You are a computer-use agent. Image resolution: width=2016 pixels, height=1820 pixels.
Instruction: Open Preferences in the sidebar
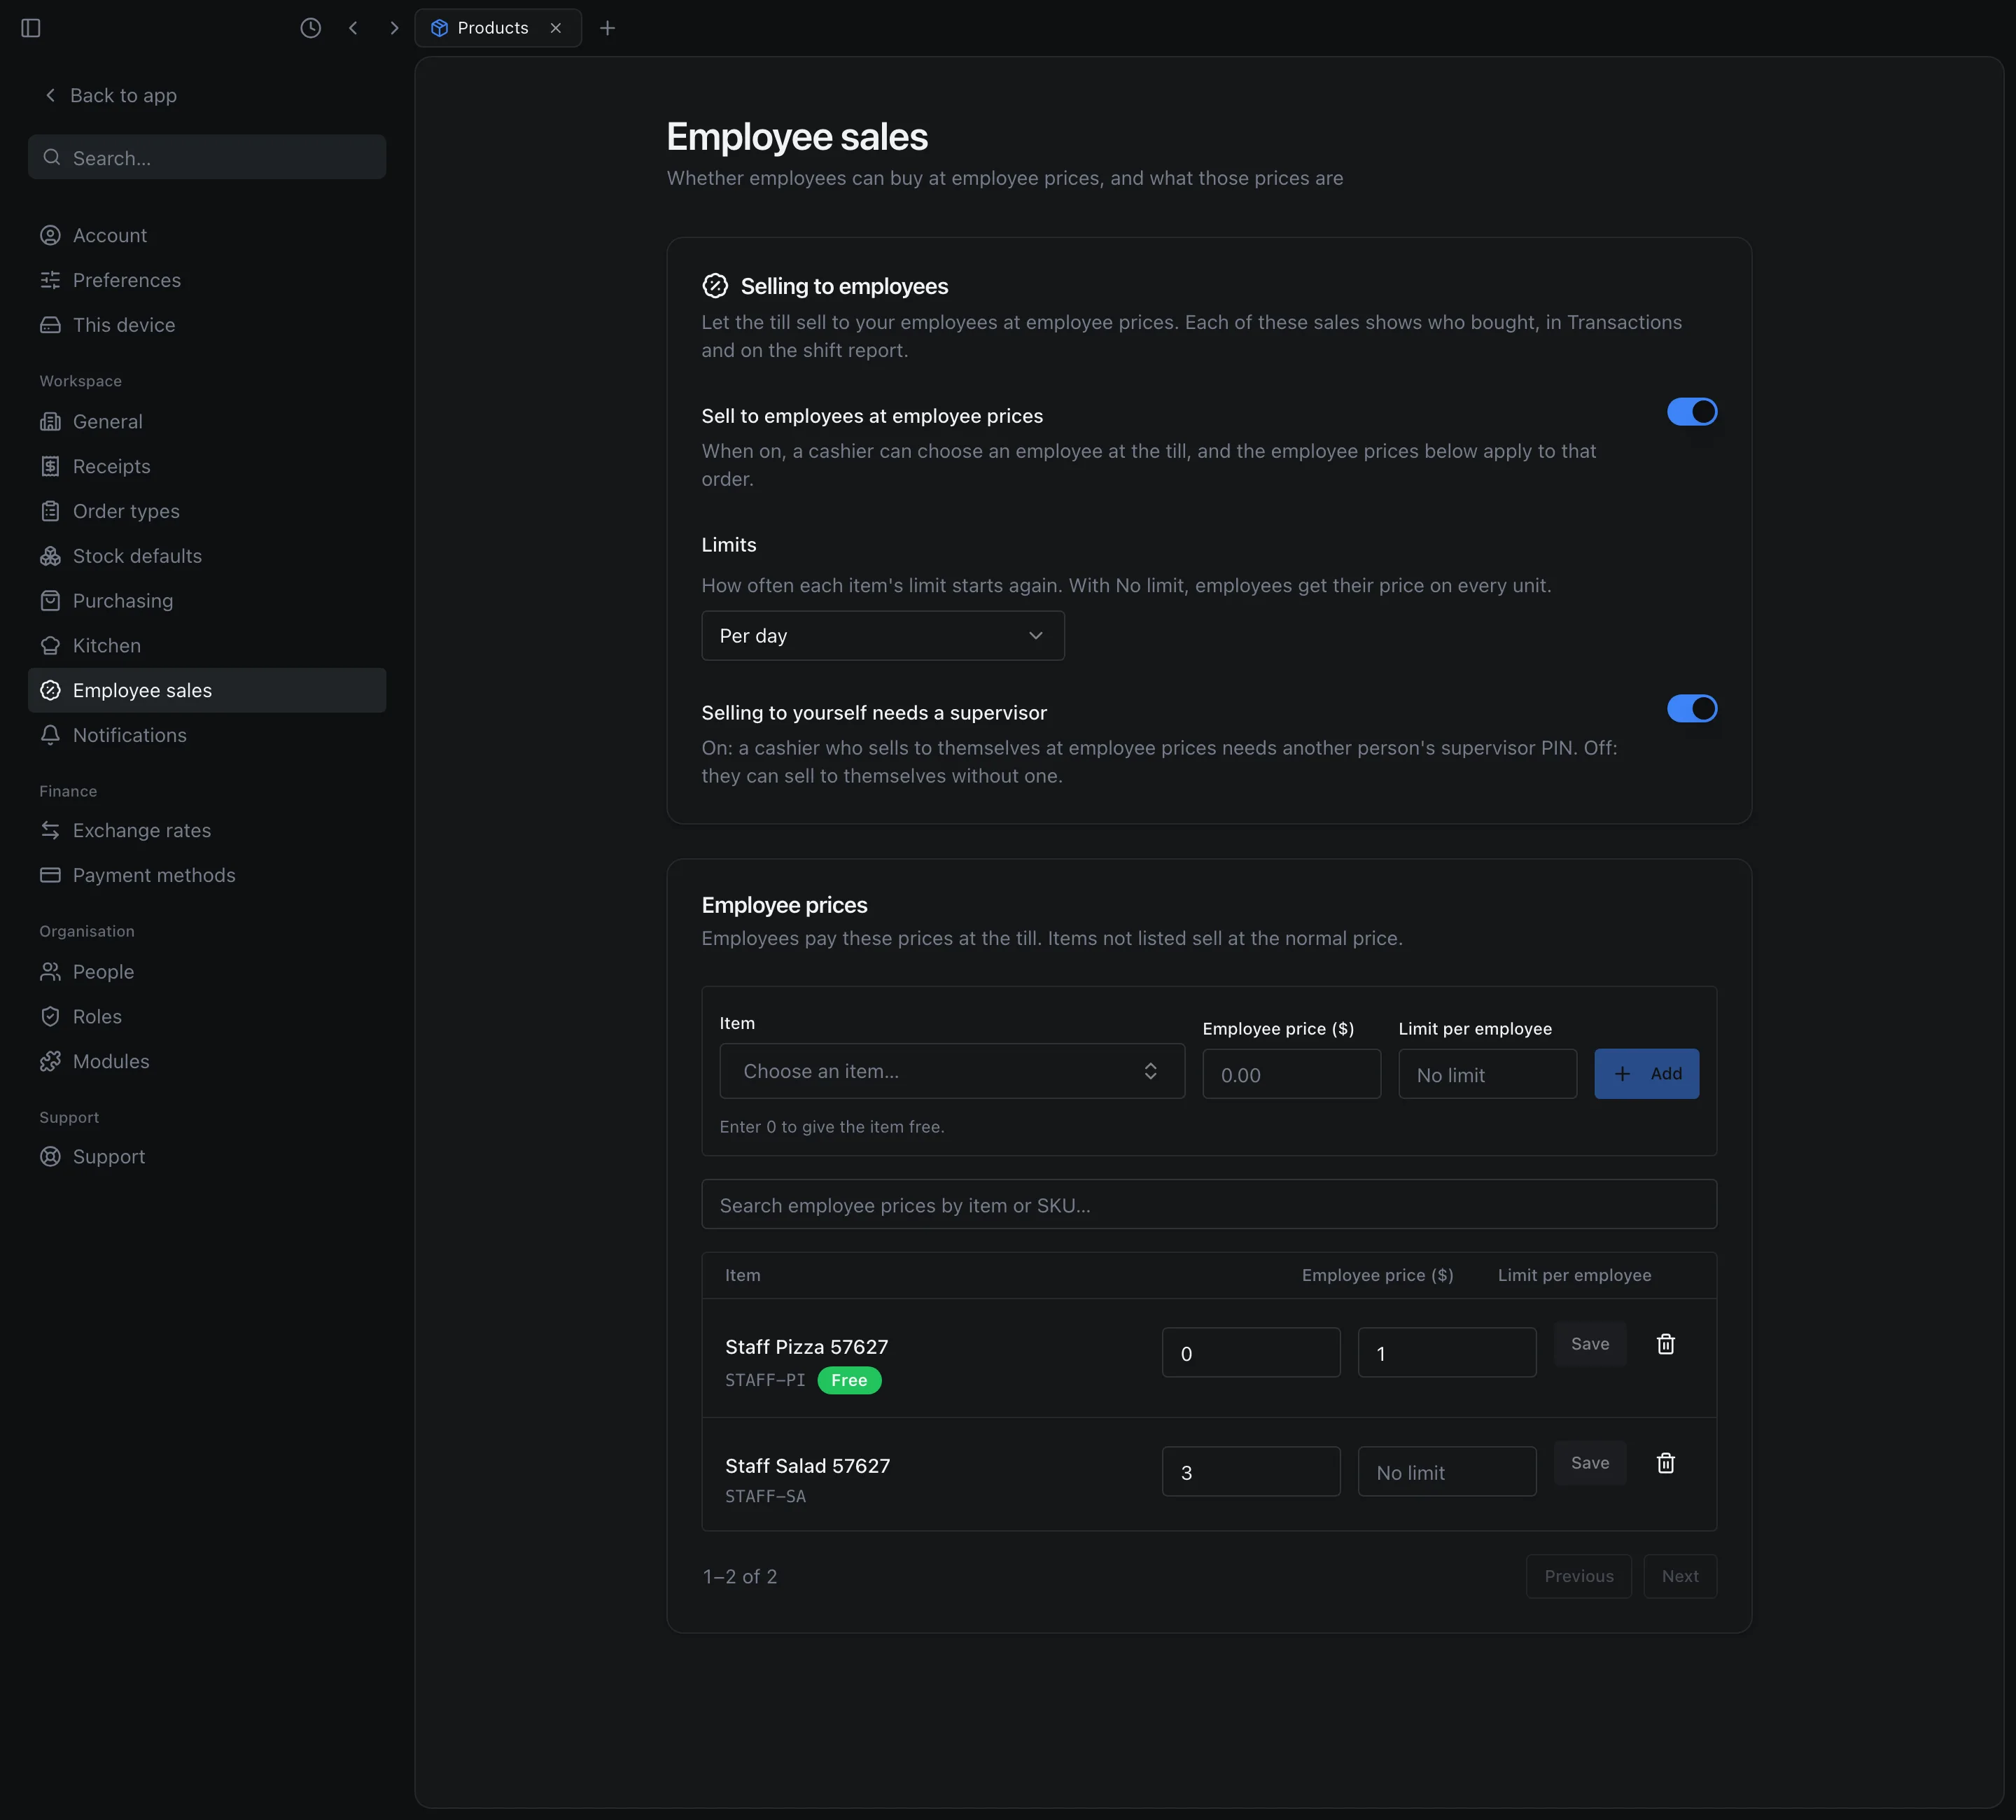[x=207, y=280]
